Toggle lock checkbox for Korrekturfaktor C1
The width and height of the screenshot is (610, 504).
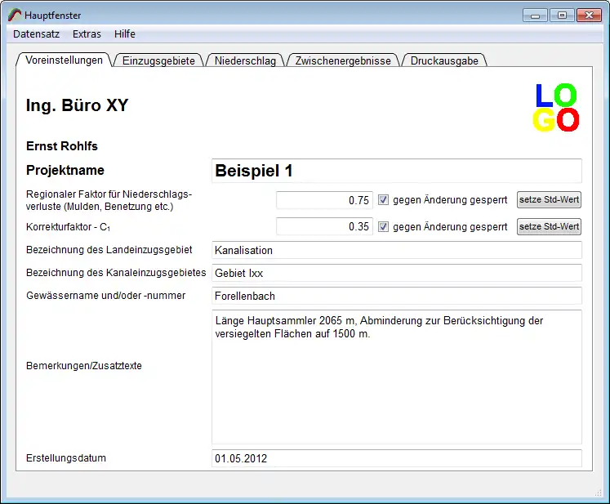pyautogui.click(x=383, y=226)
